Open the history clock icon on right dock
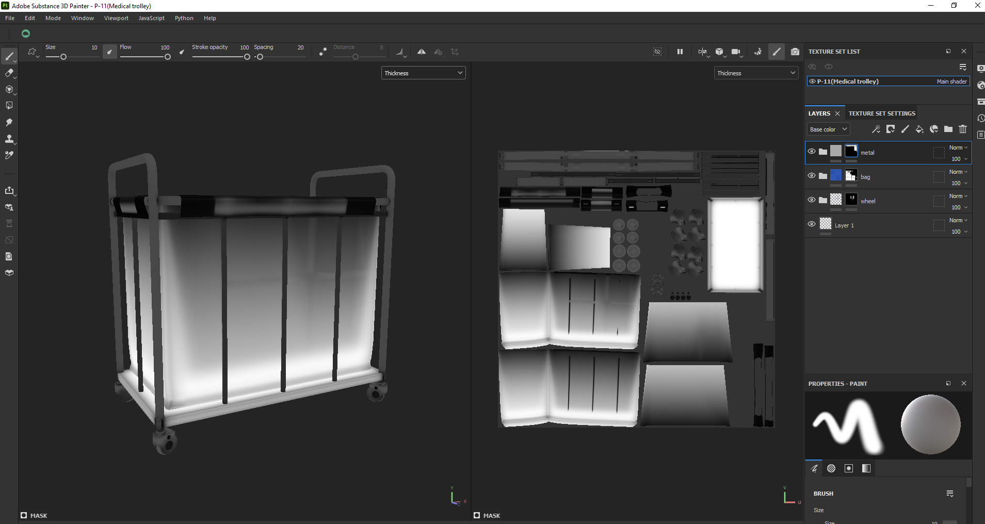Viewport: 985px width, 524px height. [x=981, y=118]
